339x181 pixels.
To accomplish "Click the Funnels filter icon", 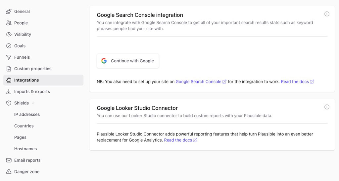I will pyautogui.click(x=9, y=57).
